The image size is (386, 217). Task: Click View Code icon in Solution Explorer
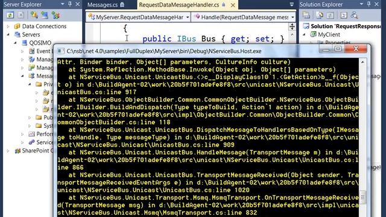click(344, 16)
